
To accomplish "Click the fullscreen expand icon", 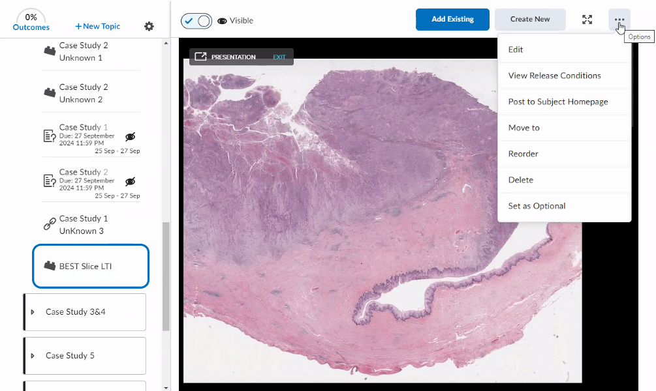I will (x=587, y=19).
